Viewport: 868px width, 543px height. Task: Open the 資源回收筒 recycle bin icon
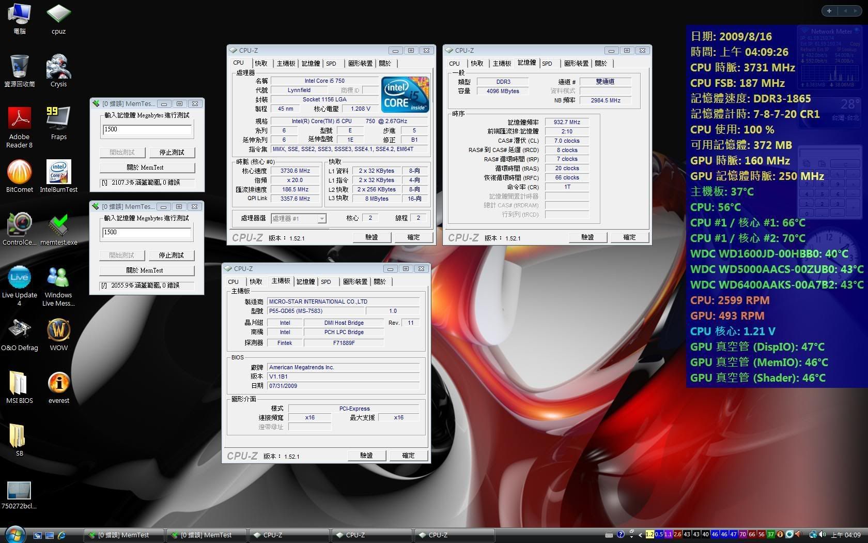click(x=19, y=71)
